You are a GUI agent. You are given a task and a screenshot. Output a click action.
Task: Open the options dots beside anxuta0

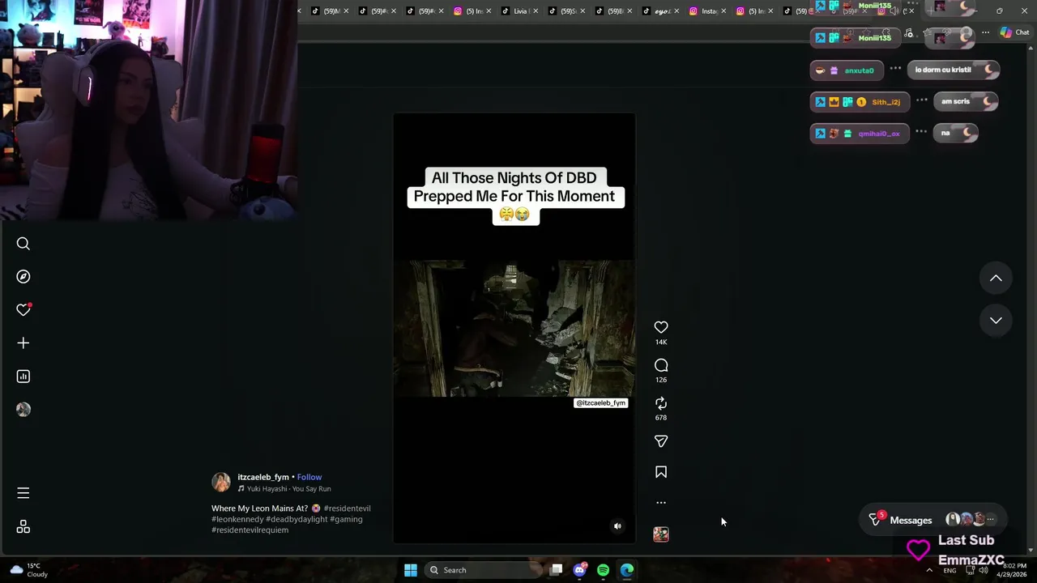[895, 69]
